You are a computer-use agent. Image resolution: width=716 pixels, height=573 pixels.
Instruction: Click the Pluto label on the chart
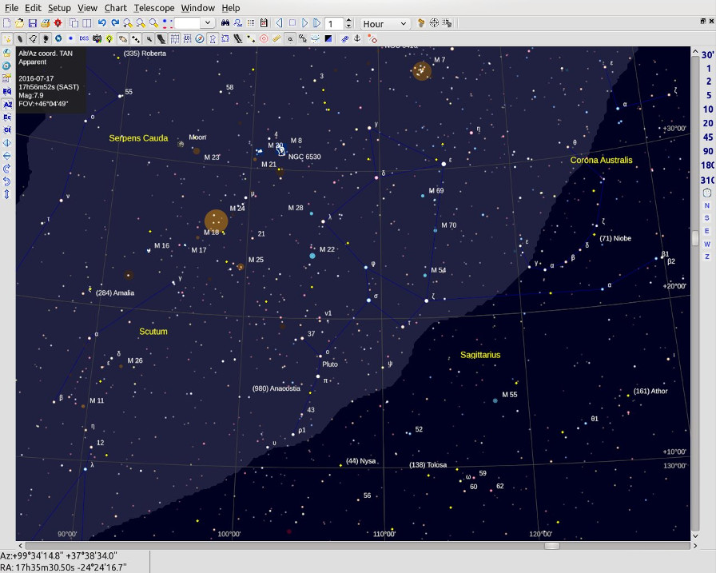point(330,364)
